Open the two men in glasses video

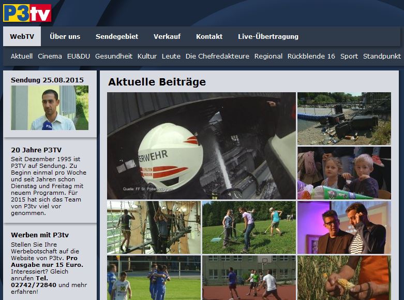coord(344,227)
